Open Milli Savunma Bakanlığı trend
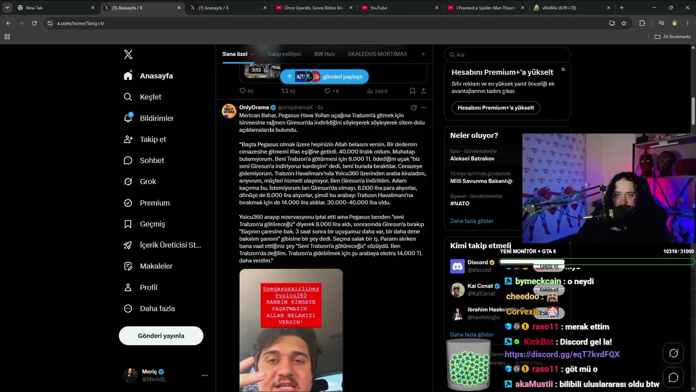Screen dimensions: 696x392 tap(481, 181)
